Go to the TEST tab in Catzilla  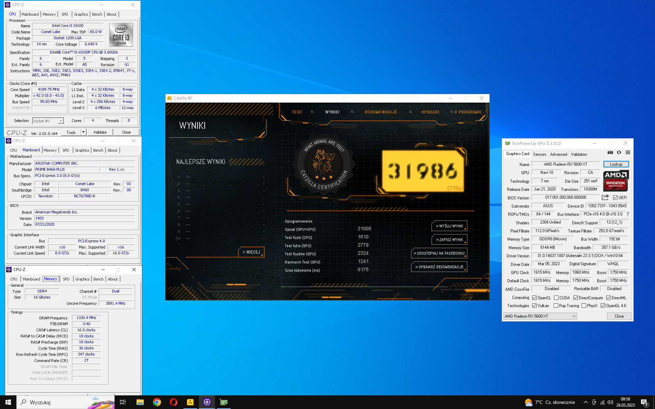[x=297, y=112]
